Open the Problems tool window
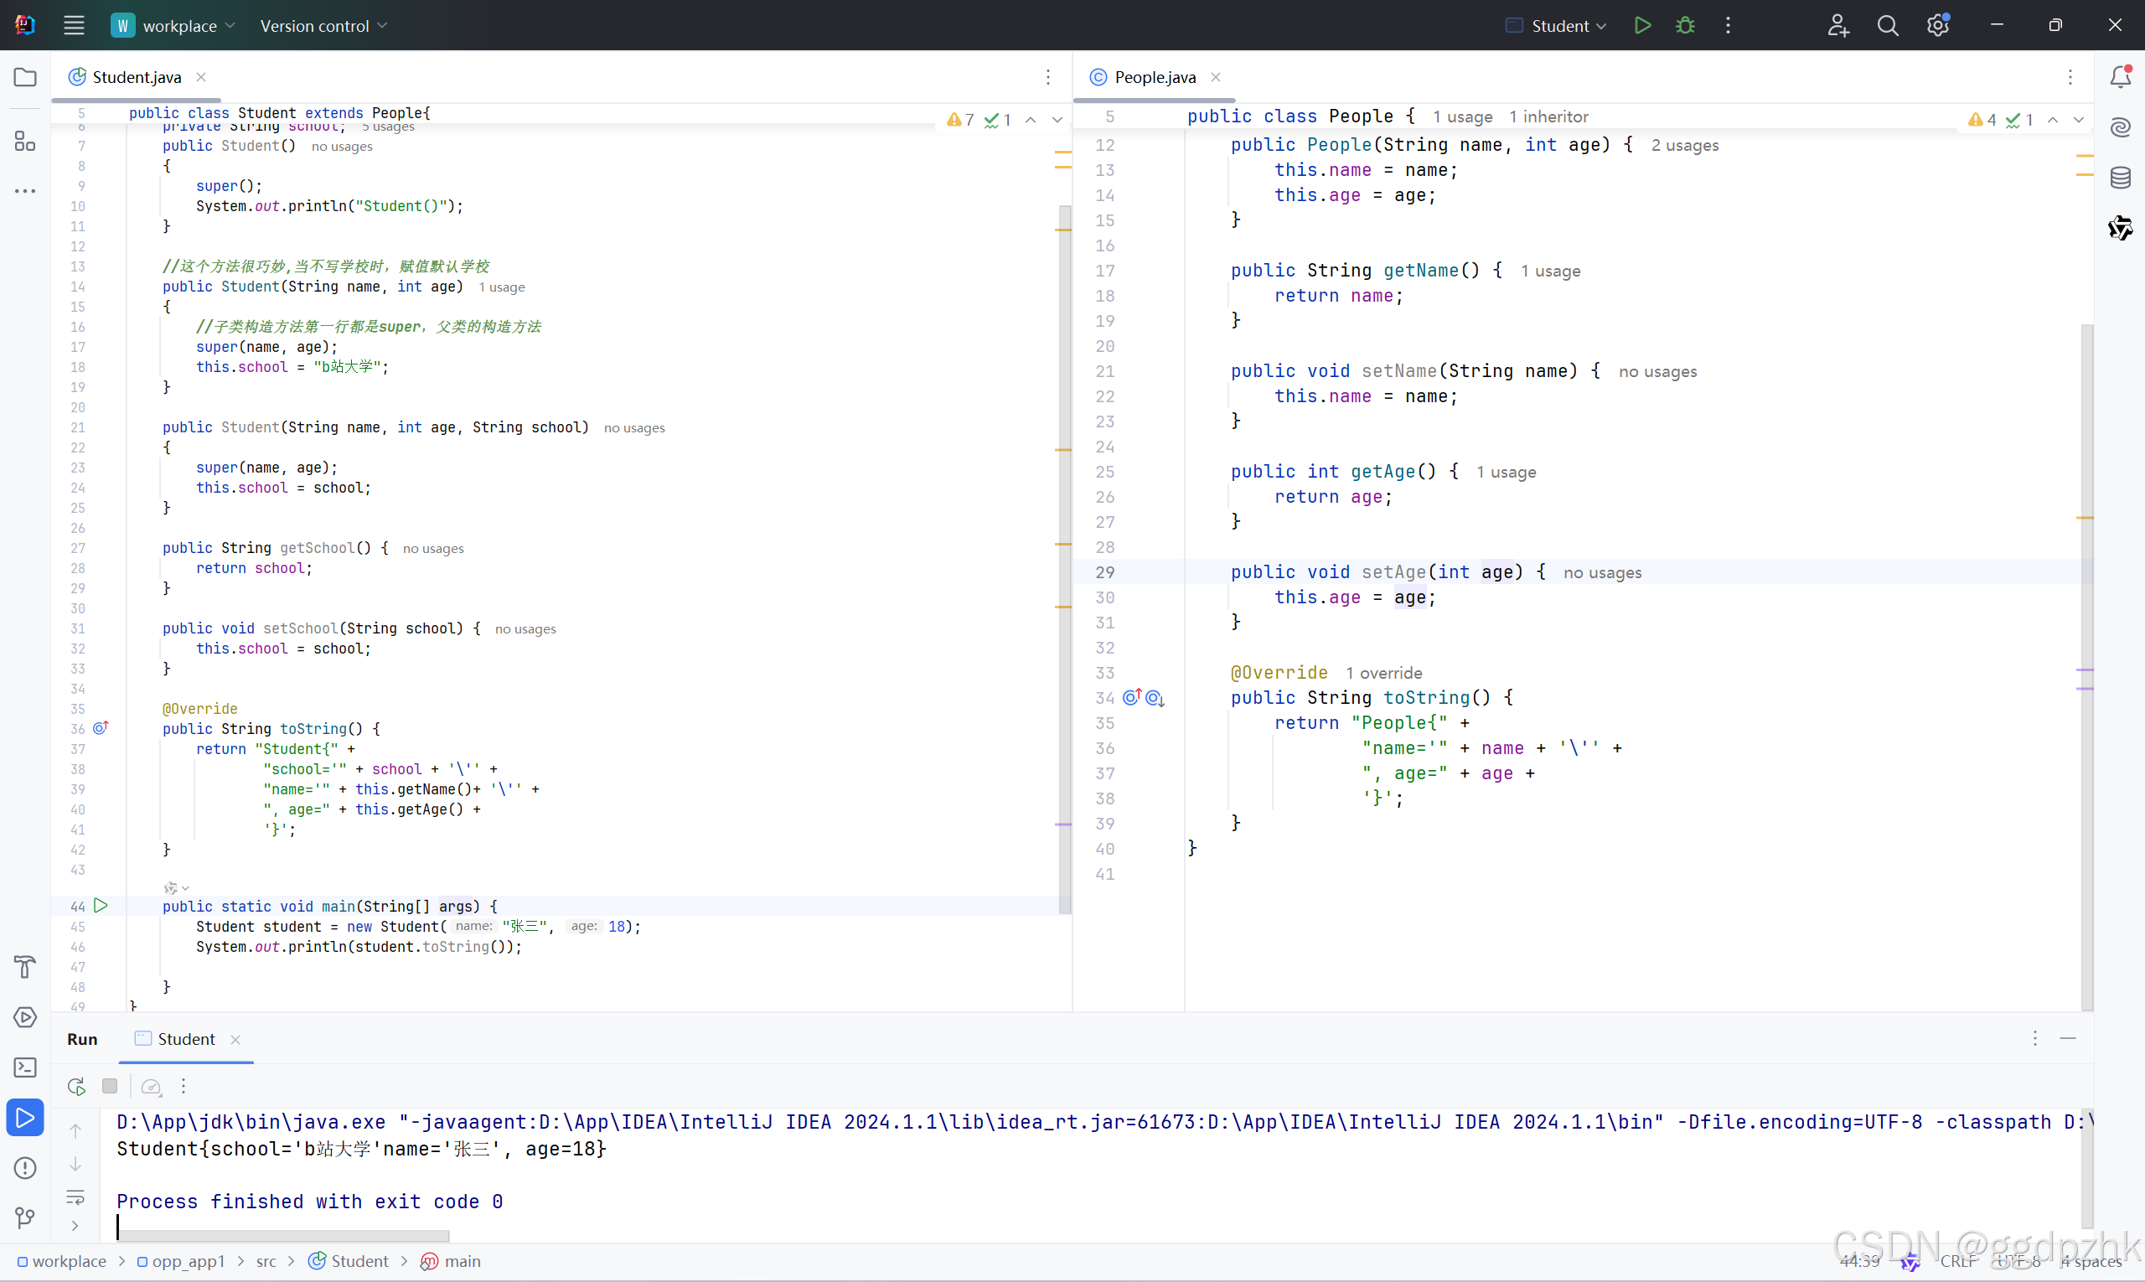The image size is (2145, 1282). pos(25,1168)
